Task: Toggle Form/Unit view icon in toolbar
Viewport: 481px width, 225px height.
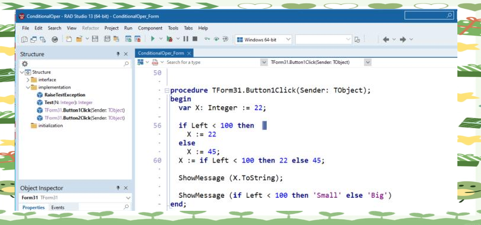Action: point(42,40)
